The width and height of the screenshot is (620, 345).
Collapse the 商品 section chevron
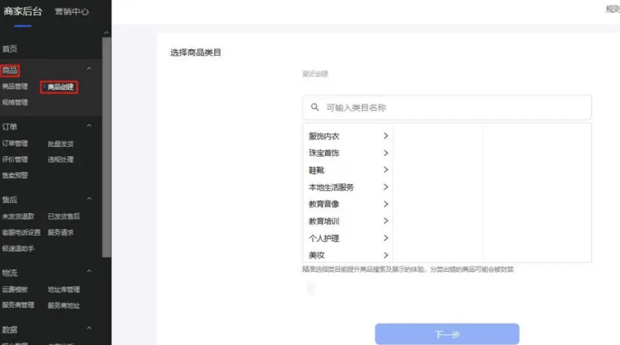(89, 68)
